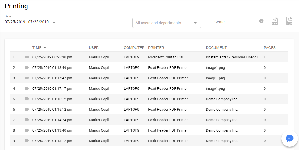The image size is (299, 150).
Task: Open camera icon for row 5
Action: [27, 99]
